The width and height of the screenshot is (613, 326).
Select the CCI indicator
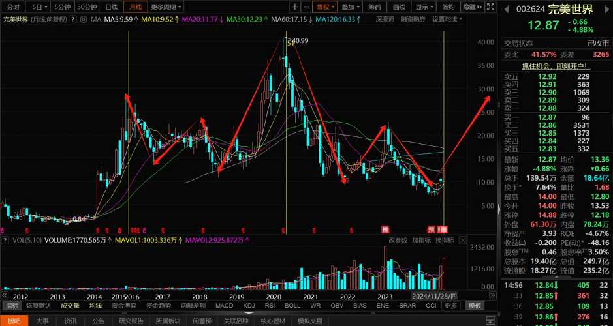[432, 306]
